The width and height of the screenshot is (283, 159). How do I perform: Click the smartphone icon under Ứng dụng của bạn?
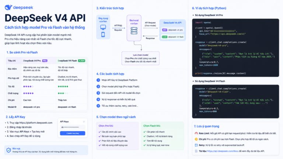103,35
